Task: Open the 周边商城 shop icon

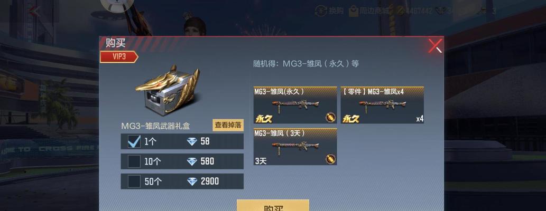Action: pyautogui.click(x=354, y=11)
